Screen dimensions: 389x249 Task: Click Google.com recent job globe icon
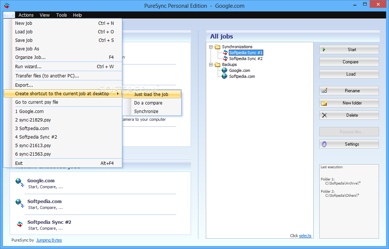(x=20, y=183)
